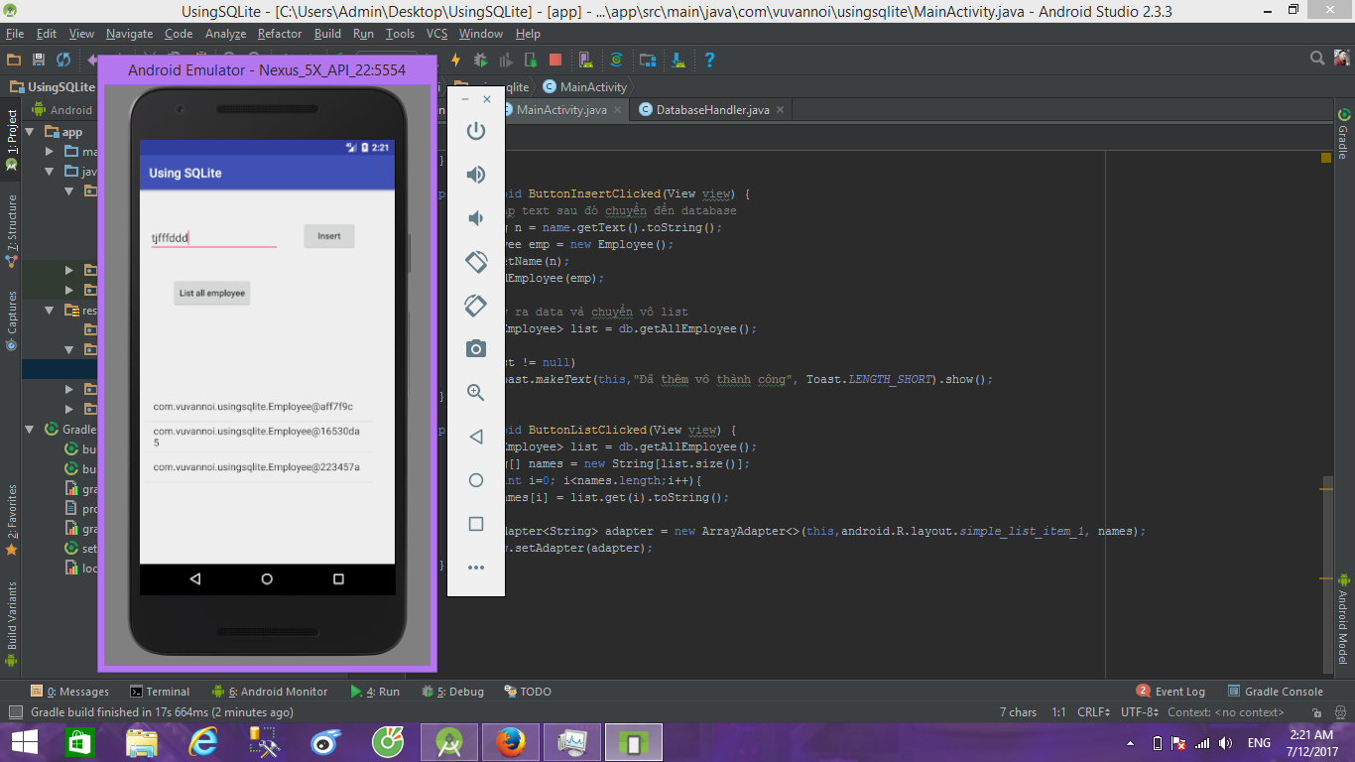Toggle the Gradle Console panel

[1275, 692]
